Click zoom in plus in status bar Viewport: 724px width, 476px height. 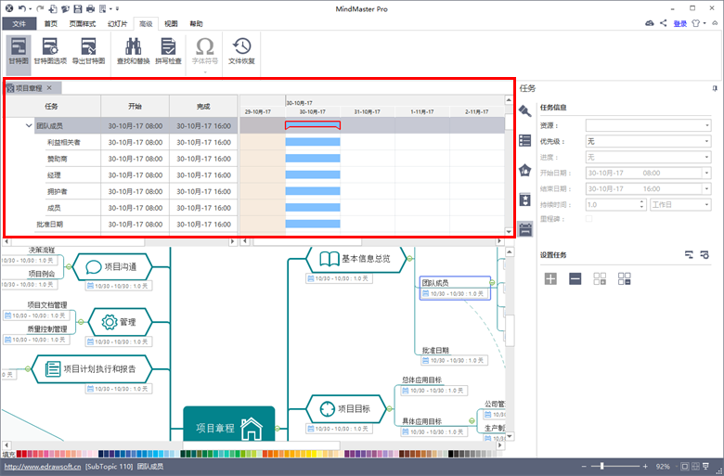click(x=645, y=467)
